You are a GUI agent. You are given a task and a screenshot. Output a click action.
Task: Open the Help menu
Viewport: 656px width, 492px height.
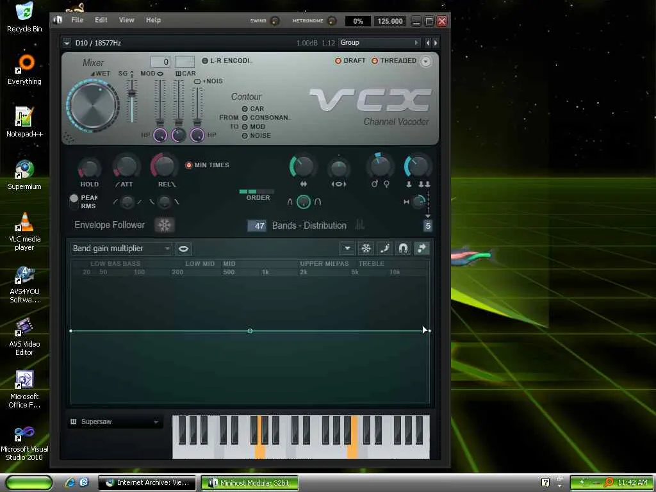click(153, 20)
